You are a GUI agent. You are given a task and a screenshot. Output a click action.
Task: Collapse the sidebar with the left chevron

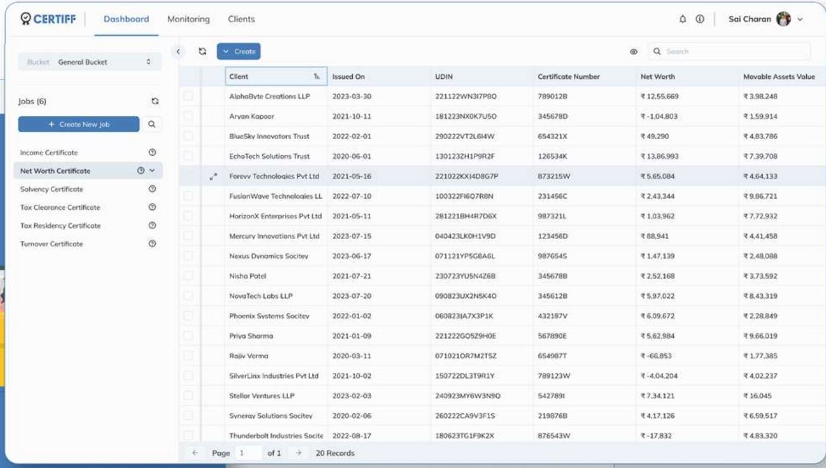[179, 52]
